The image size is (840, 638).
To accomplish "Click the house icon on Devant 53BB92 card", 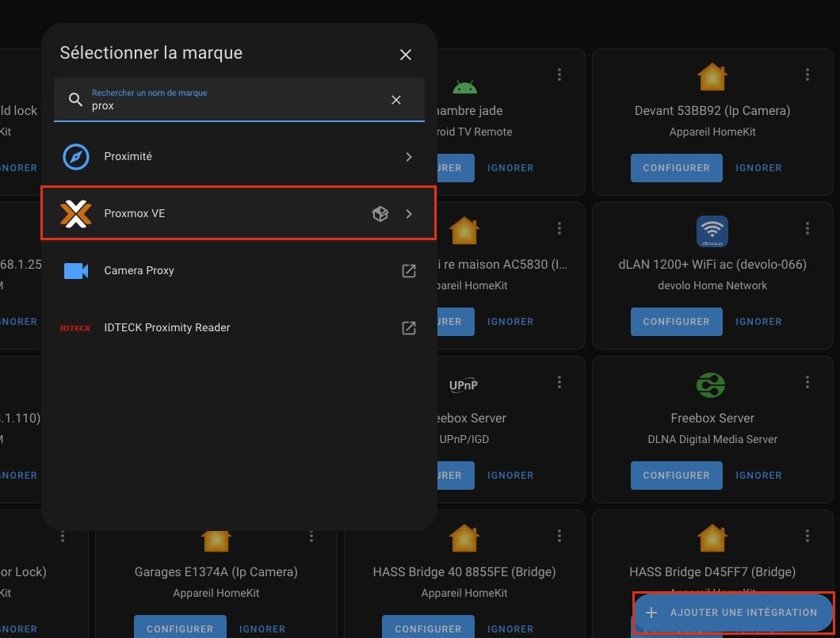I will [x=712, y=77].
